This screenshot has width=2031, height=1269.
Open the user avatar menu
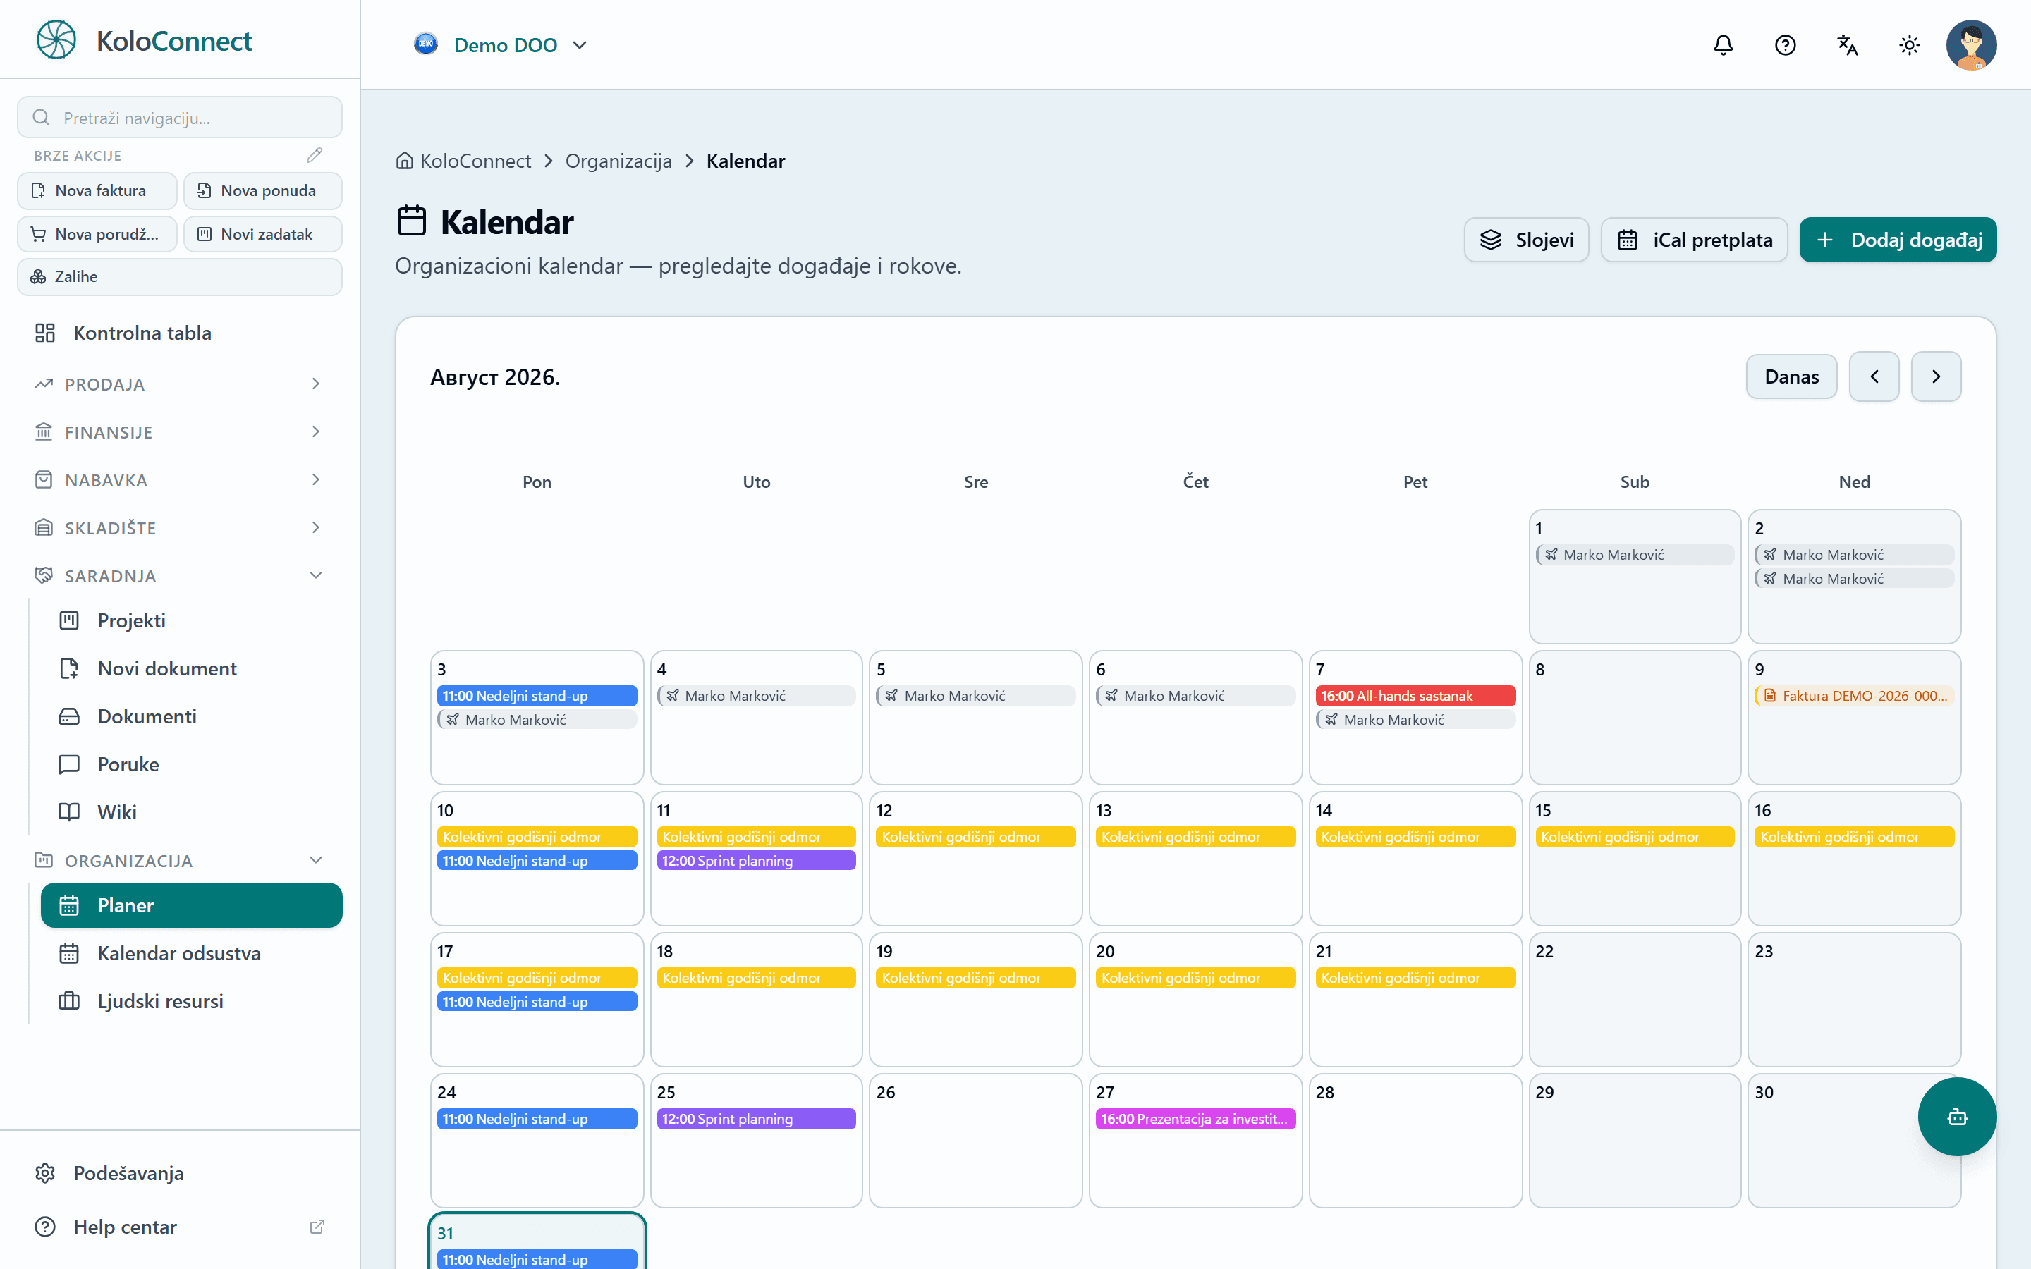click(x=1970, y=45)
